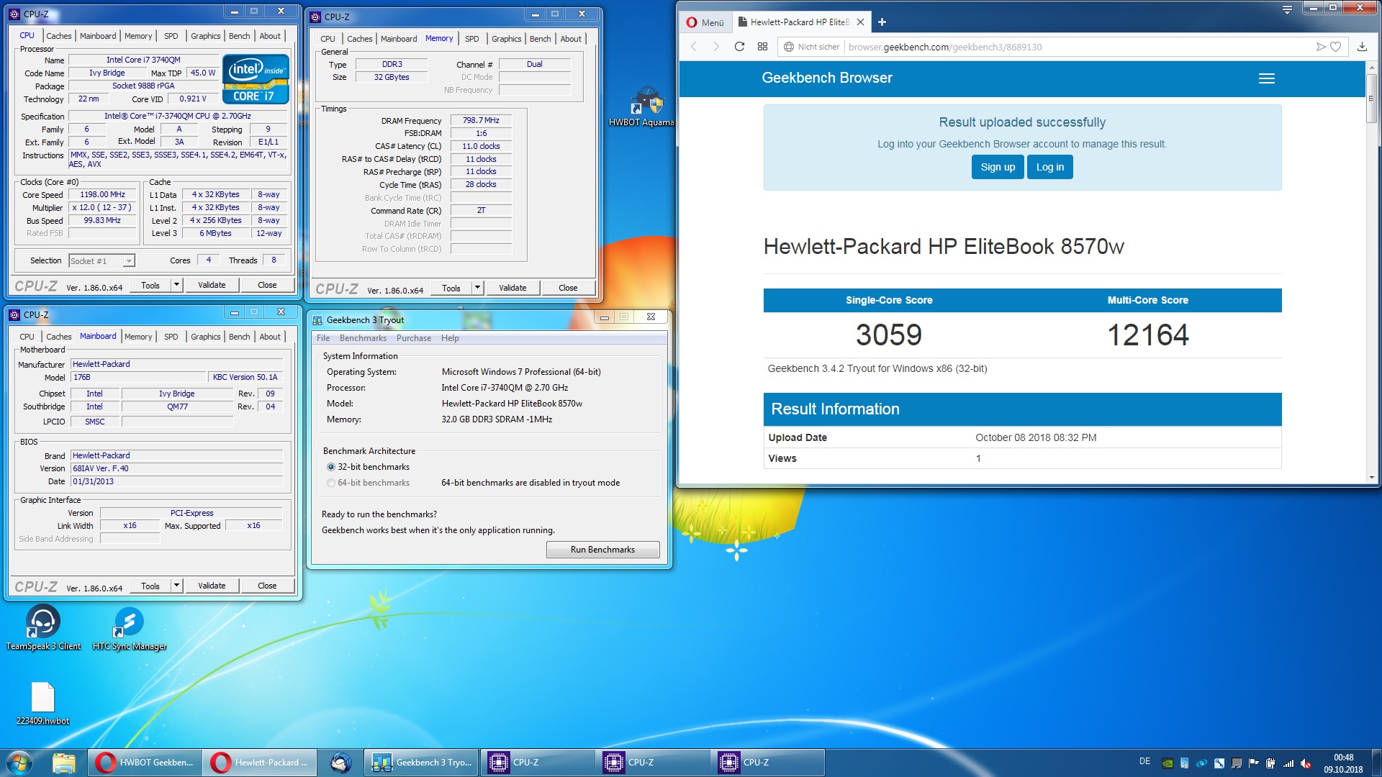Click Multi-Core Score value 12164

tap(1147, 335)
